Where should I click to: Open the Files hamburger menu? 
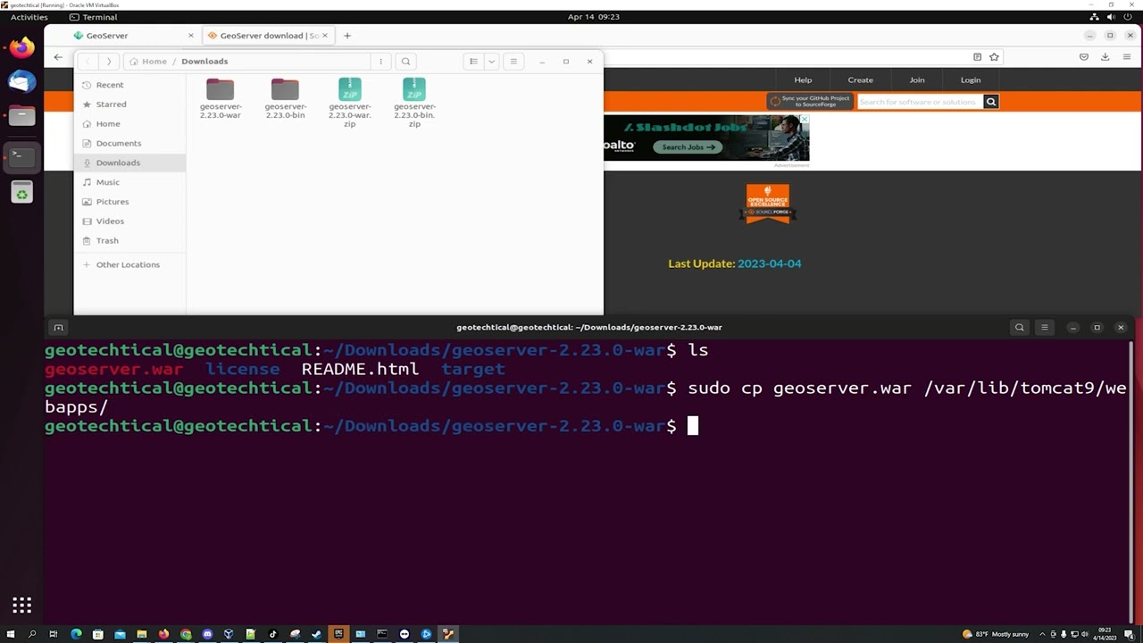pos(513,62)
